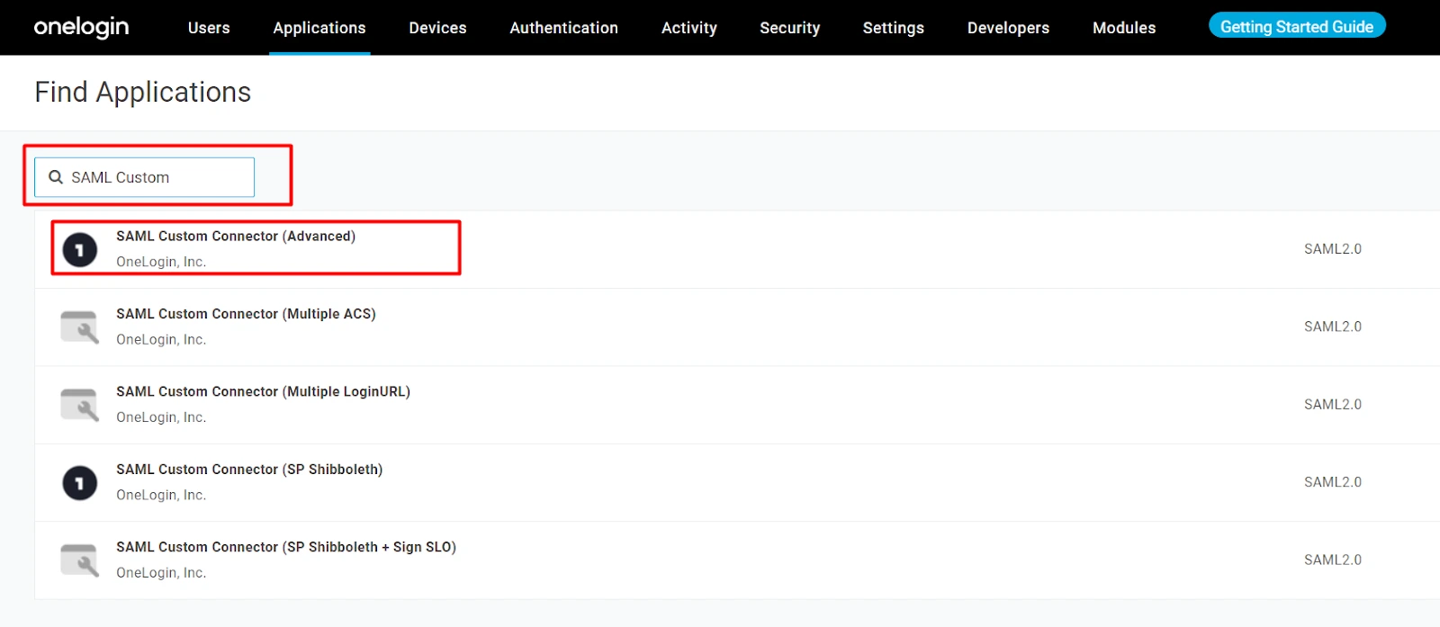Screen dimensions: 1440x627
Task: Select SAML Custom Connector (Multiple LoginURL)
Action: (x=263, y=391)
